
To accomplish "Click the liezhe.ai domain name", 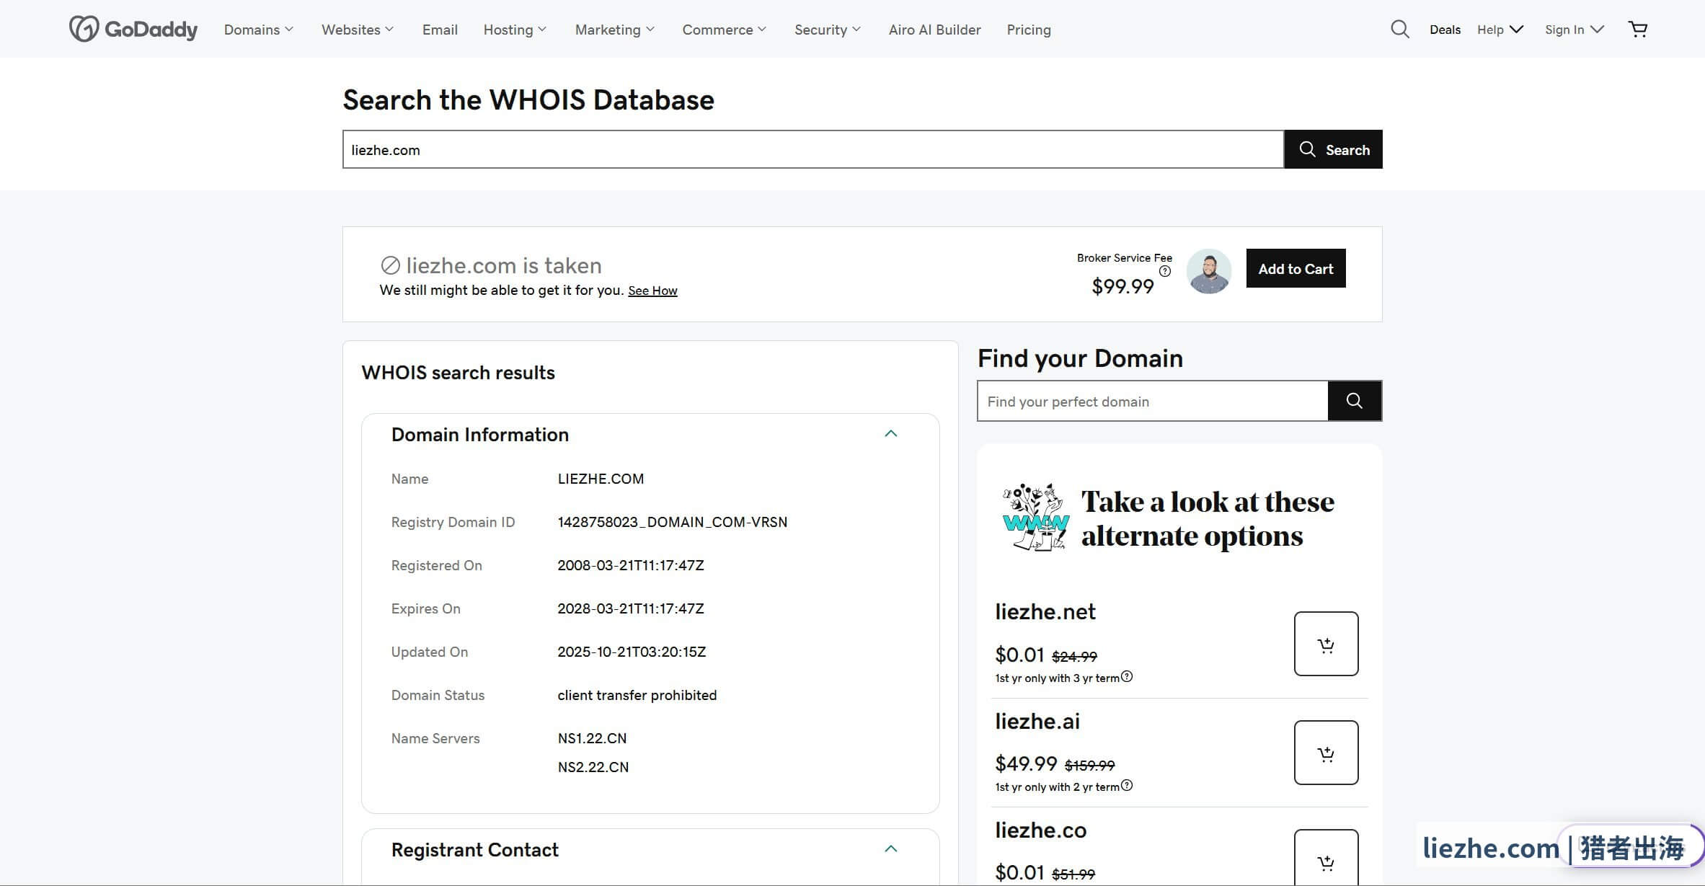I will 1037,721.
